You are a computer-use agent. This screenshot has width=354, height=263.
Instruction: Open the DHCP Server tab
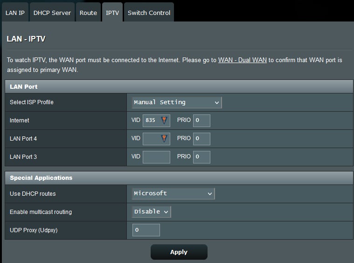(x=52, y=13)
